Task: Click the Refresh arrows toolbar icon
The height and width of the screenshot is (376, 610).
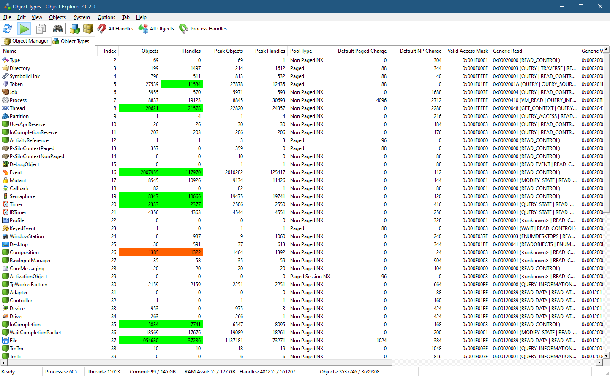Action: pos(7,29)
